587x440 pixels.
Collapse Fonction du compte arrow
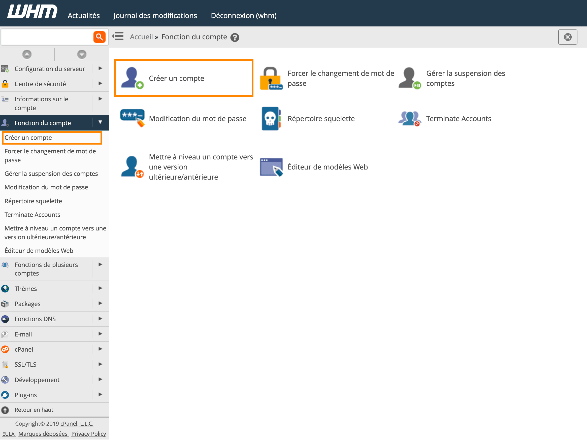click(x=100, y=122)
